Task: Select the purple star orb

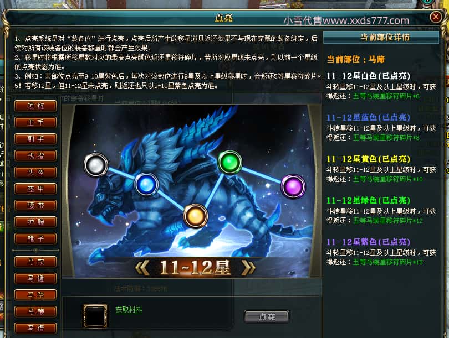Action: click(x=293, y=186)
